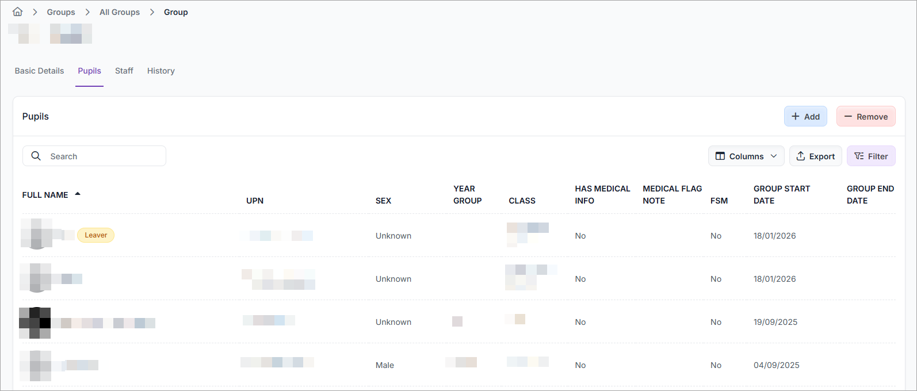Go to the History tab
This screenshot has width=917, height=391.
click(x=161, y=71)
